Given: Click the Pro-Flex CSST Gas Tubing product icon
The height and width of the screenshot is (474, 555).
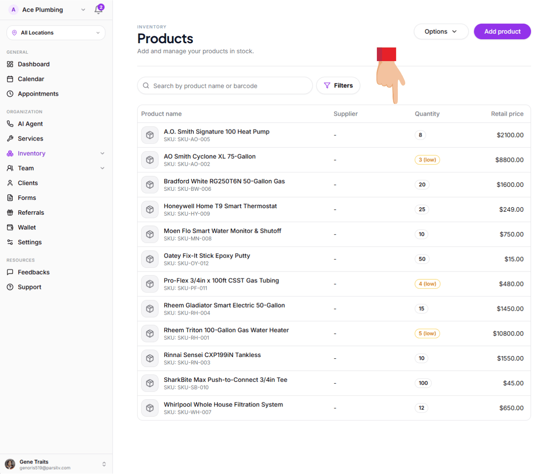Looking at the screenshot, I should [150, 284].
